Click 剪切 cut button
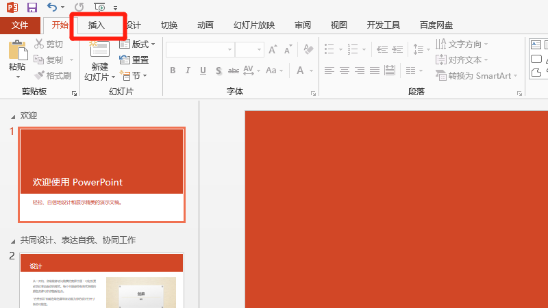 [49, 44]
